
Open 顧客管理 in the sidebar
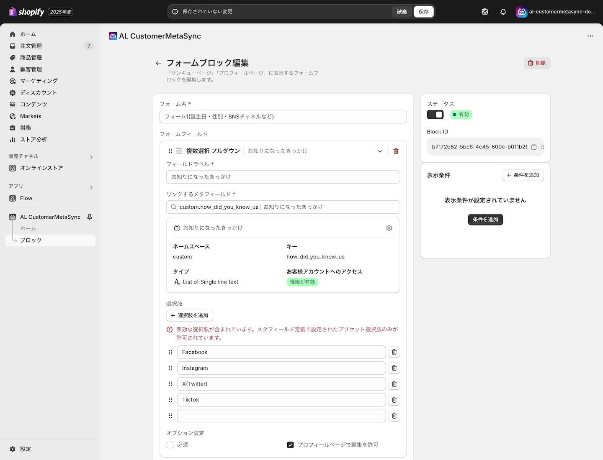coord(50,69)
